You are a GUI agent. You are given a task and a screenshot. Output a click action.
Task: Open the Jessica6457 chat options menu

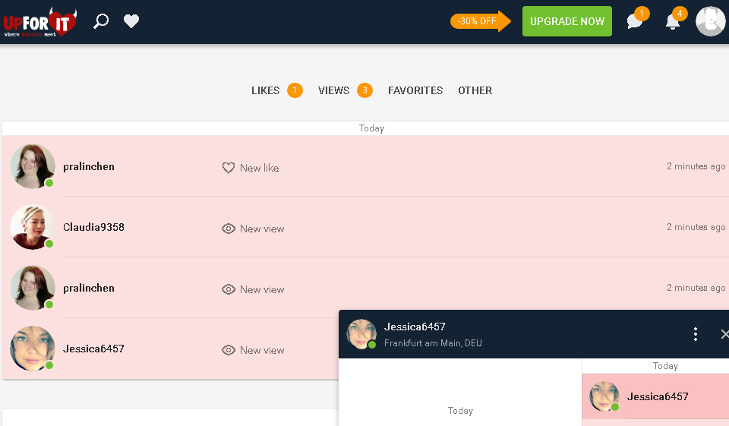695,334
